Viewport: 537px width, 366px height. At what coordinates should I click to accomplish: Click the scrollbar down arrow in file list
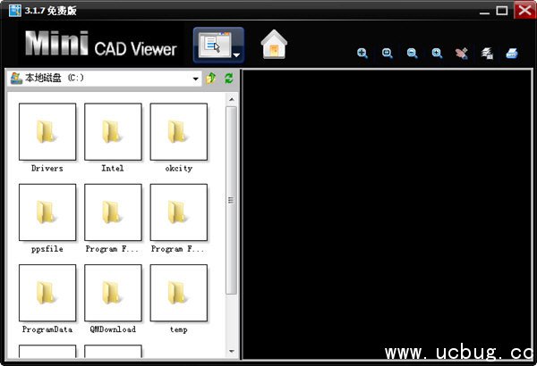[231, 351]
